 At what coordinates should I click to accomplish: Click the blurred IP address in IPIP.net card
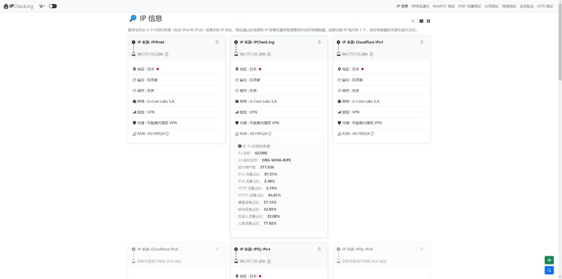150,54
